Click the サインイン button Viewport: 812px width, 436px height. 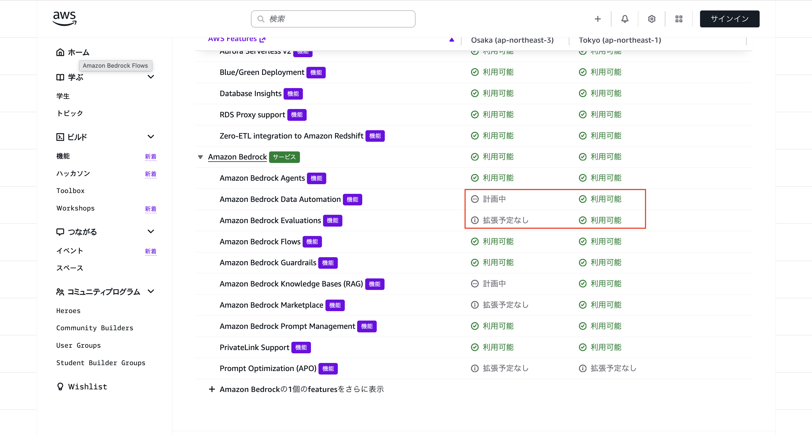pos(729,19)
